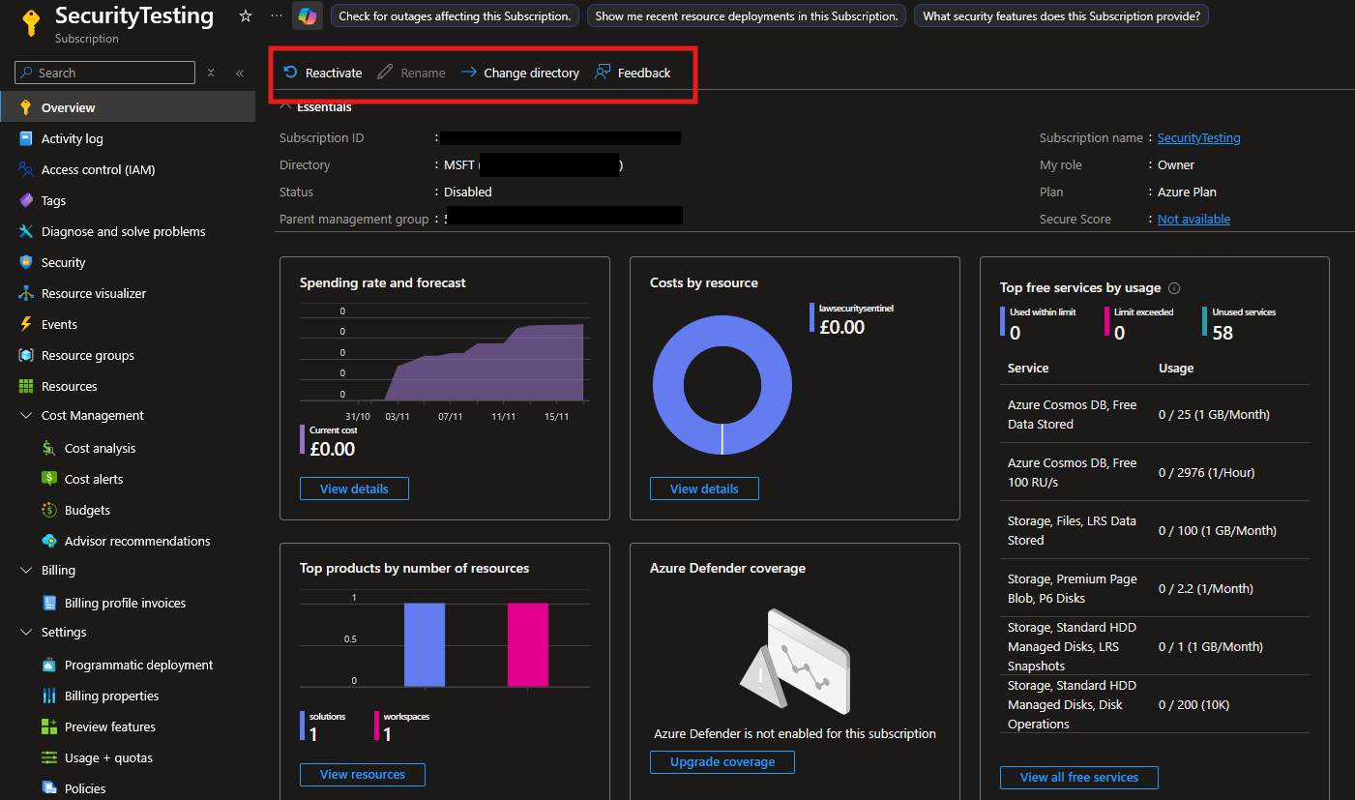1355x800 pixels.
Task: Click the Cost alerts dollar icon
Action: [49, 479]
